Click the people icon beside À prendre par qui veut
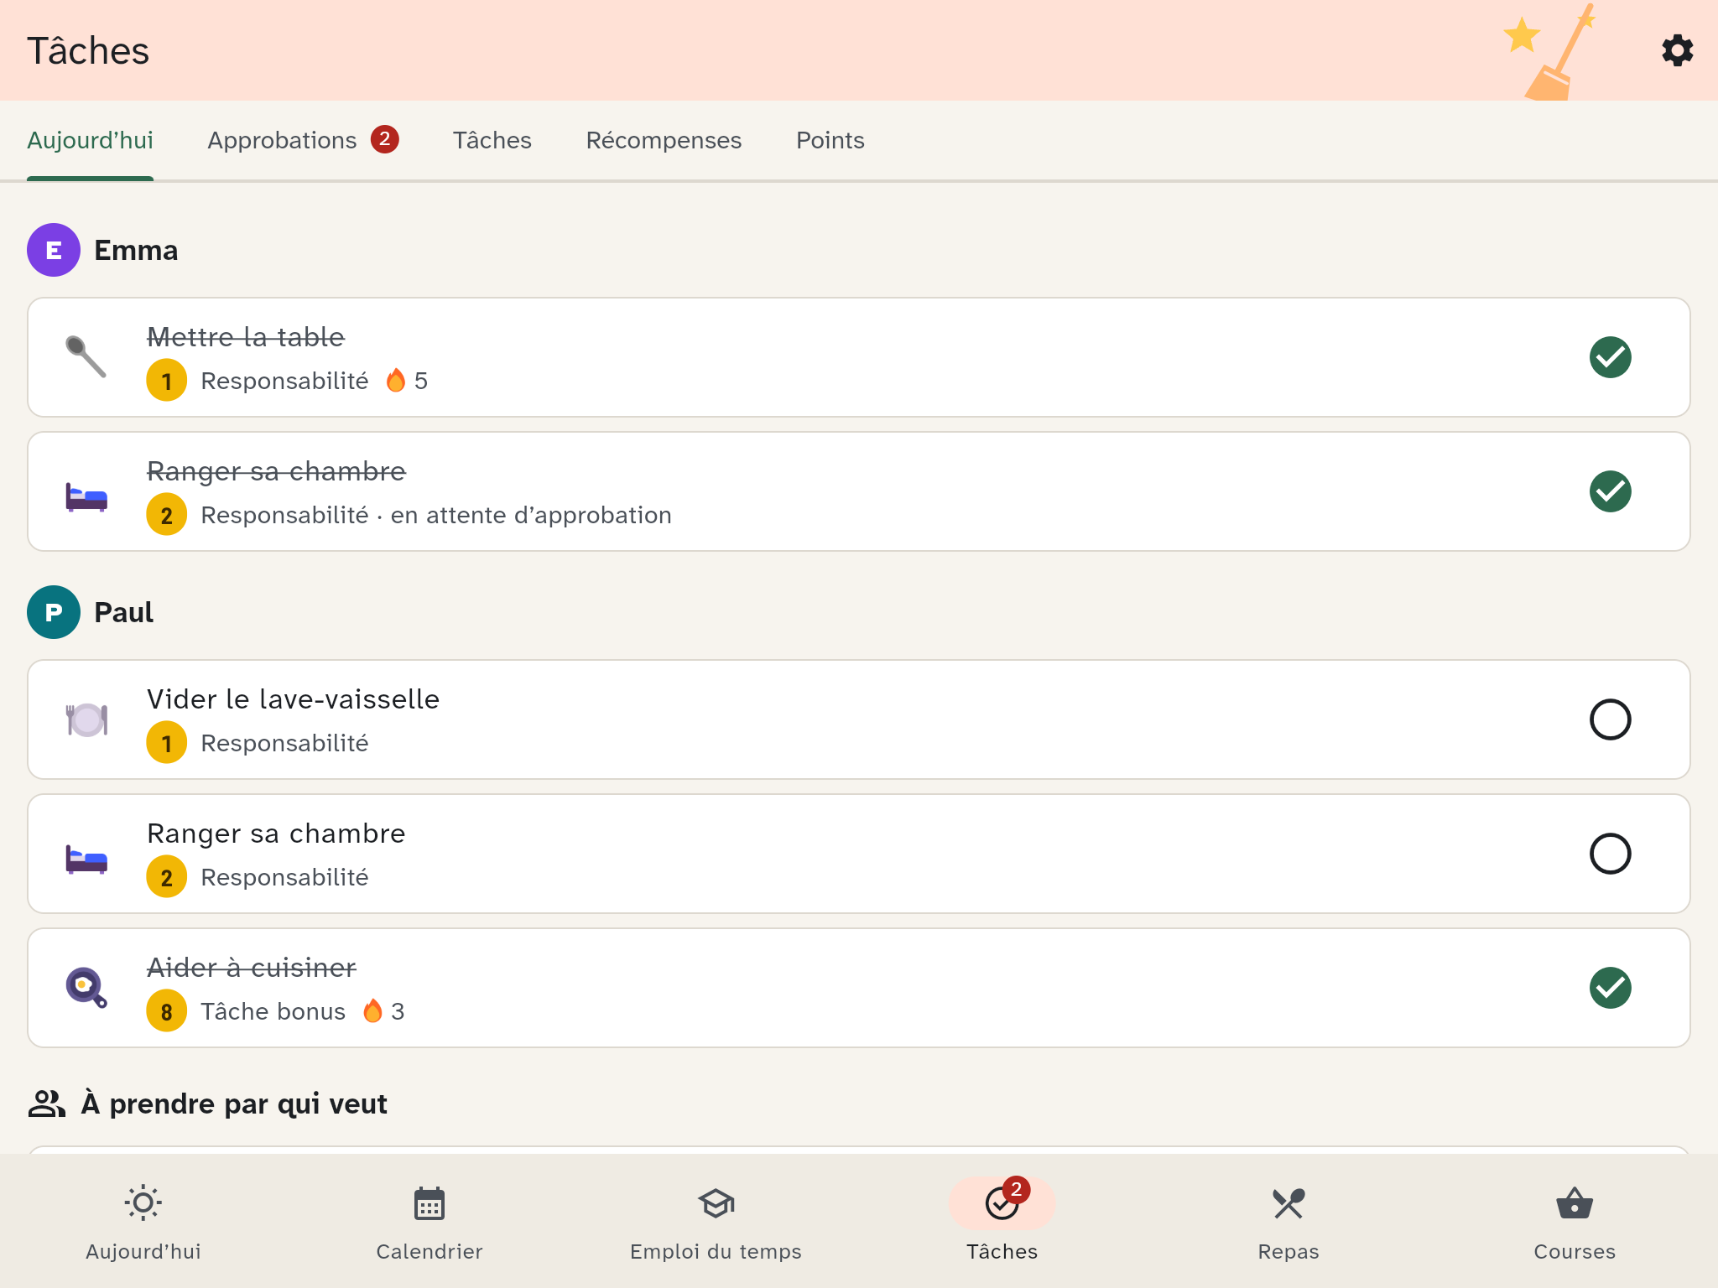The width and height of the screenshot is (1718, 1288). coord(47,1104)
